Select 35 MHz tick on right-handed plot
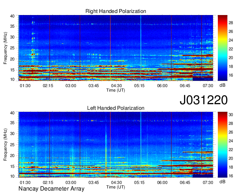 pos(12,26)
